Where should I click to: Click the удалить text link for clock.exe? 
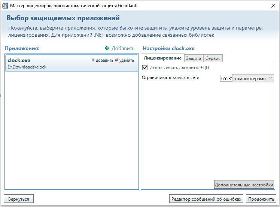tap(127, 60)
